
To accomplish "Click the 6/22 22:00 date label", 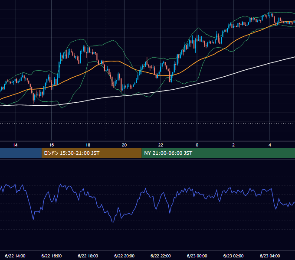I will 161,256.
